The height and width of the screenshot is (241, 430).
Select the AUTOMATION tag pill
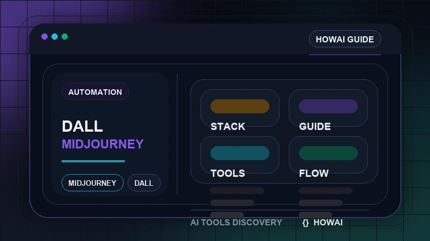(x=95, y=91)
